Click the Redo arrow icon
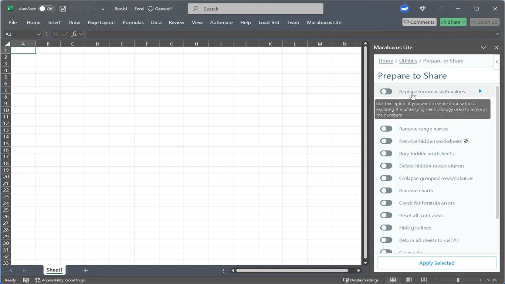505x284 pixels. tap(88, 9)
